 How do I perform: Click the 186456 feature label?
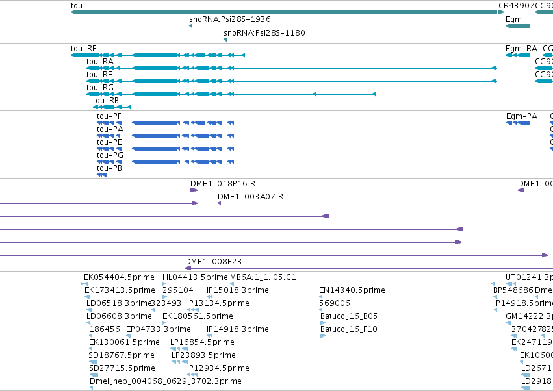pos(105,329)
